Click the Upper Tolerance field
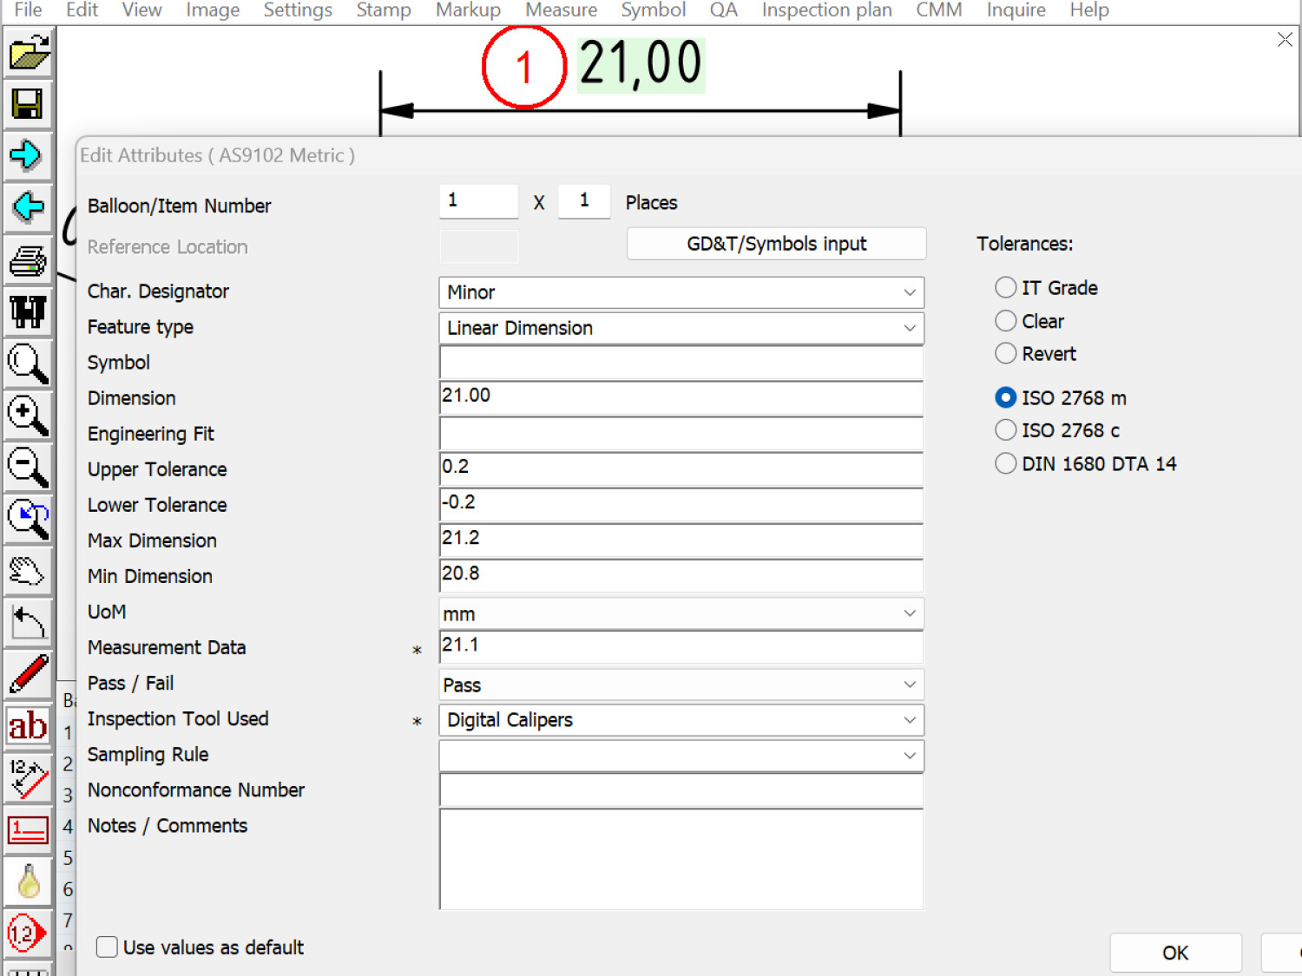 coord(681,469)
